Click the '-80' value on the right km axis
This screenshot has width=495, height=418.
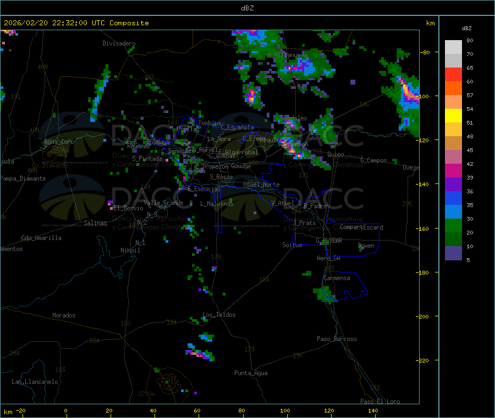pyautogui.click(x=425, y=52)
